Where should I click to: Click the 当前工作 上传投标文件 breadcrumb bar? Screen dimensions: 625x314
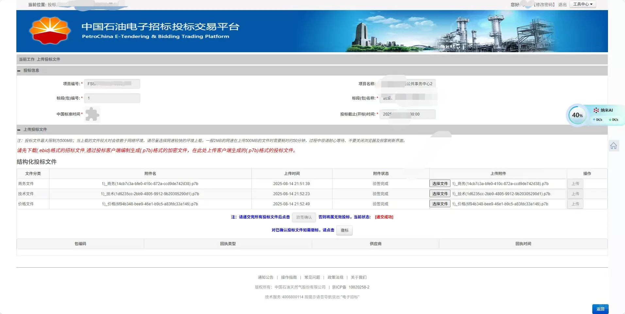(312, 59)
